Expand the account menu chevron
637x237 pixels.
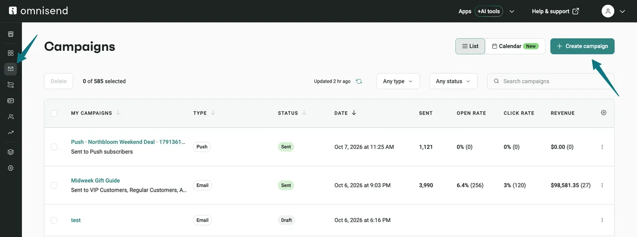(622, 11)
